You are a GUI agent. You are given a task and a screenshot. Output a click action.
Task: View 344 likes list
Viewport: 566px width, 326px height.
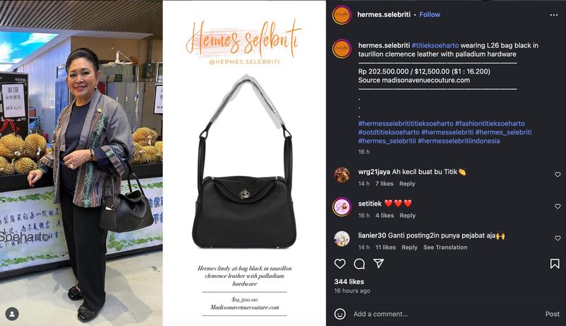[349, 281]
